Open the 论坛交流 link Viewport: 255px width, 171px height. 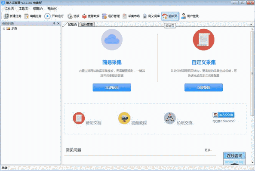(184, 123)
